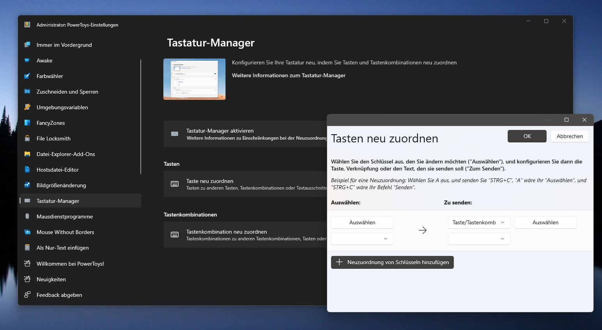Click the Bildgrößenänderung icon
This screenshot has height=330, width=602.
point(27,185)
